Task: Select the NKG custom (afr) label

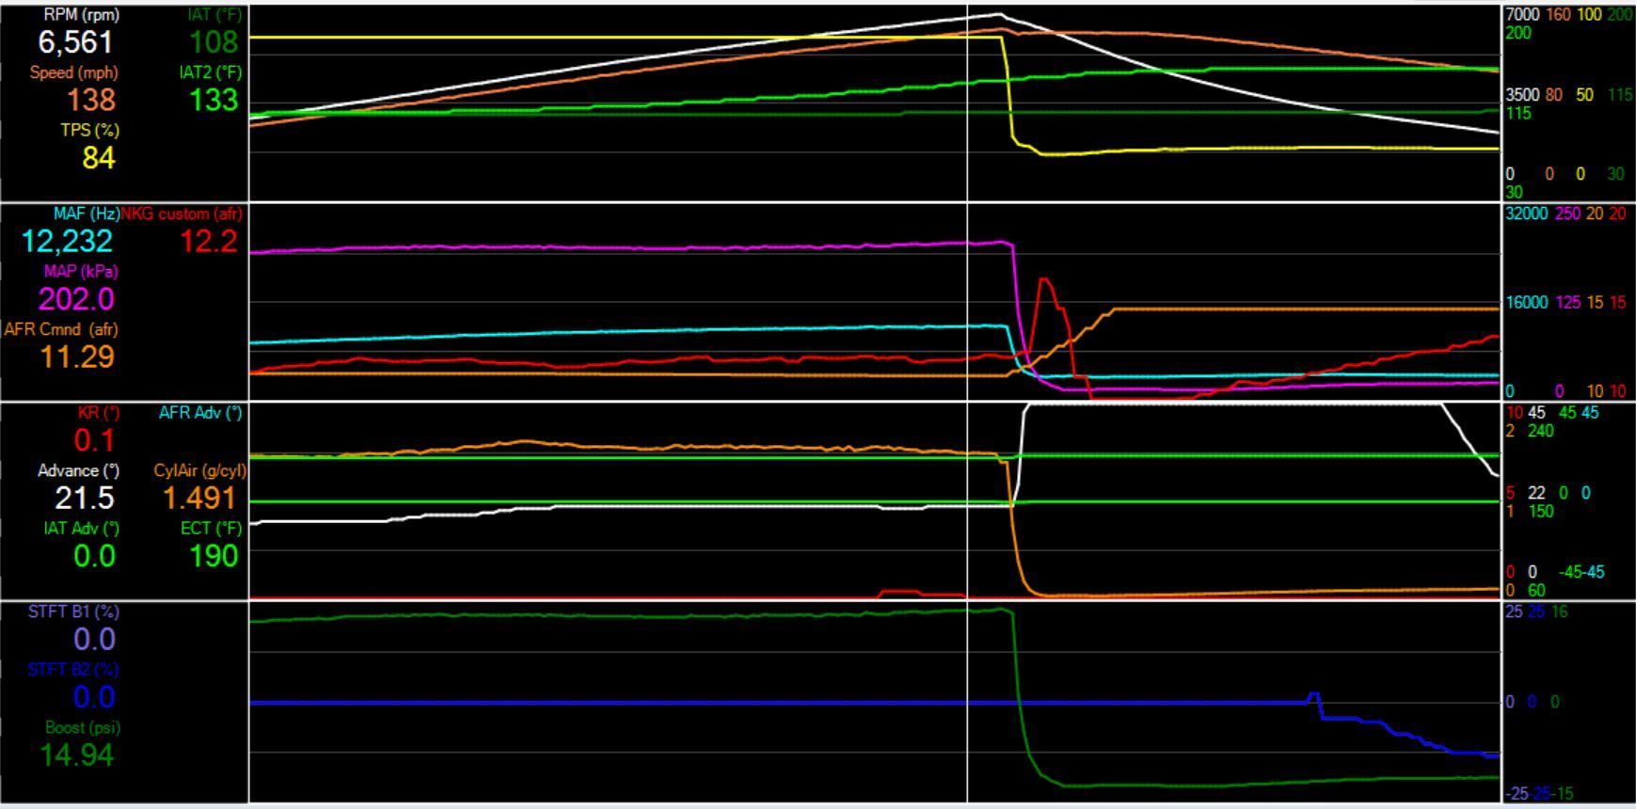Action: click(x=182, y=214)
